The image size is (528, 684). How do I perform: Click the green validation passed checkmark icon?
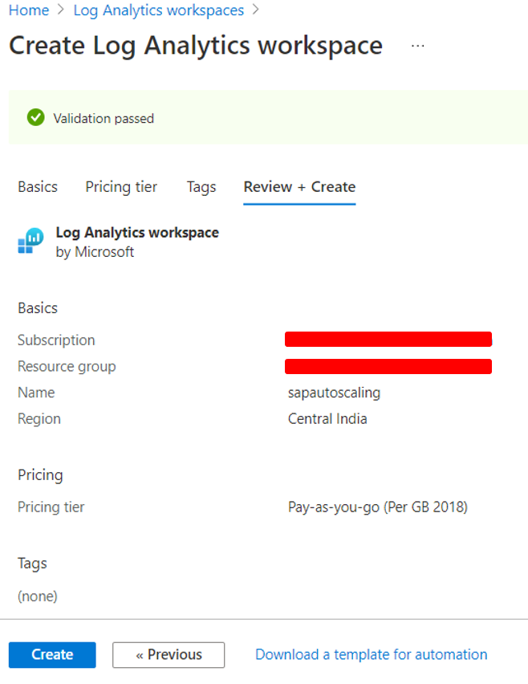(36, 117)
